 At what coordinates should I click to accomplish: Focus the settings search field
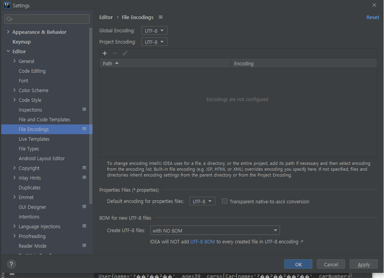tap(47, 19)
